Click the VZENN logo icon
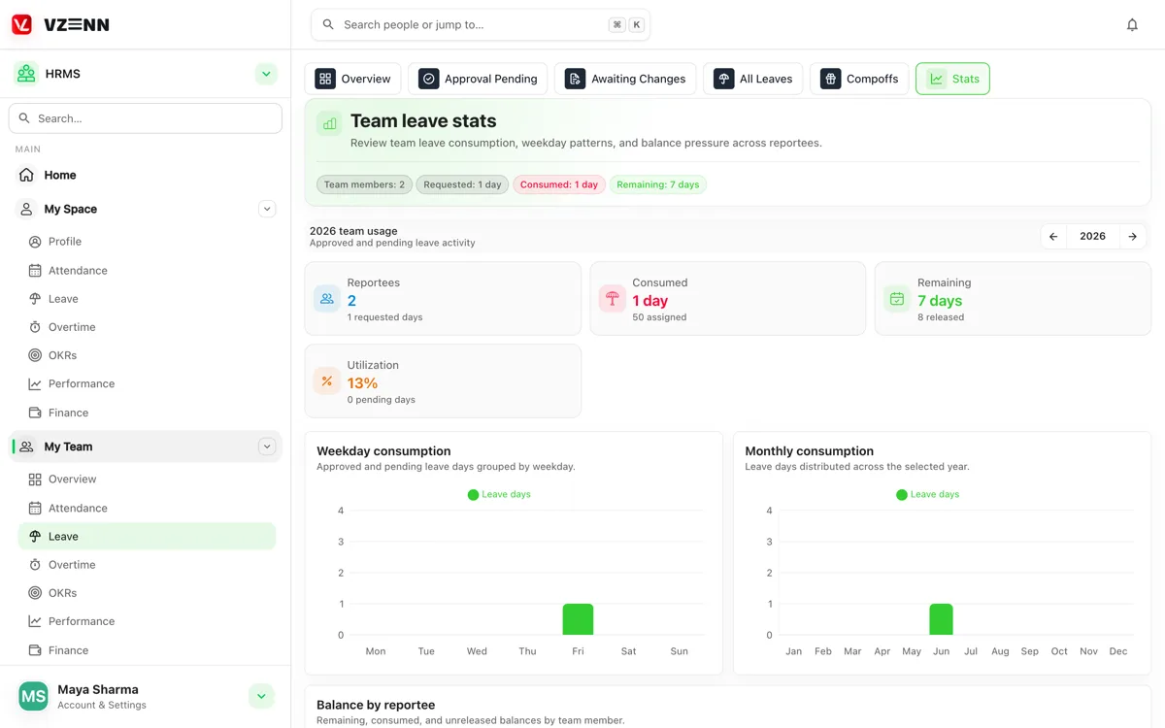Screen dimensions: 1165x728 21,25
